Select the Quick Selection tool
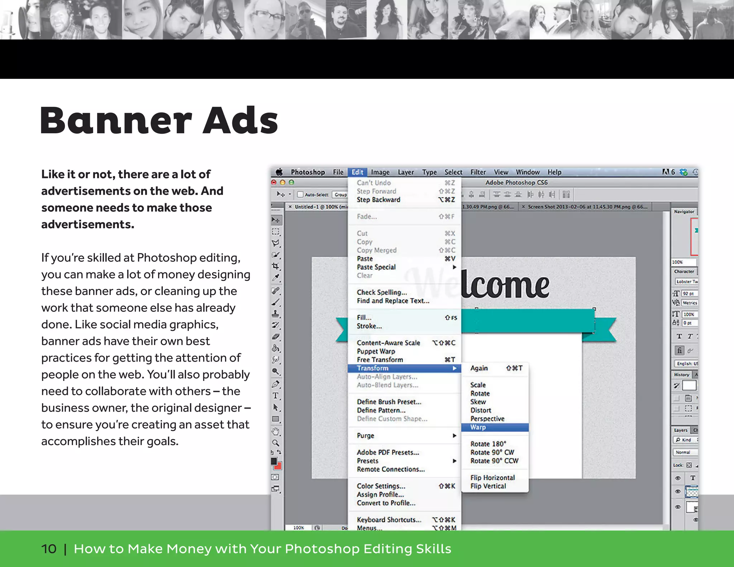Image resolution: width=734 pixels, height=567 pixels. tap(276, 255)
